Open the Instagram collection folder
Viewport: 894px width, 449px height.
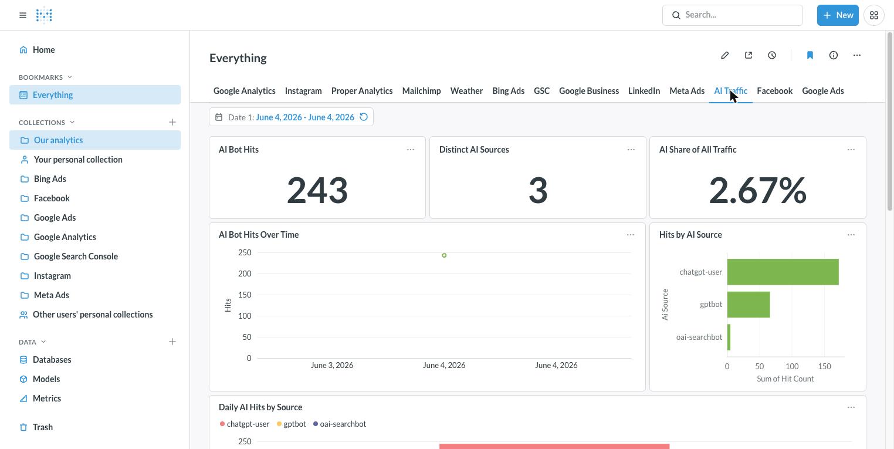point(95,276)
